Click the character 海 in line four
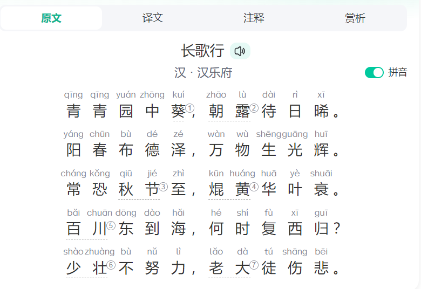Screen dimensions: 421x289 pyautogui.click(x=178, y=229)
